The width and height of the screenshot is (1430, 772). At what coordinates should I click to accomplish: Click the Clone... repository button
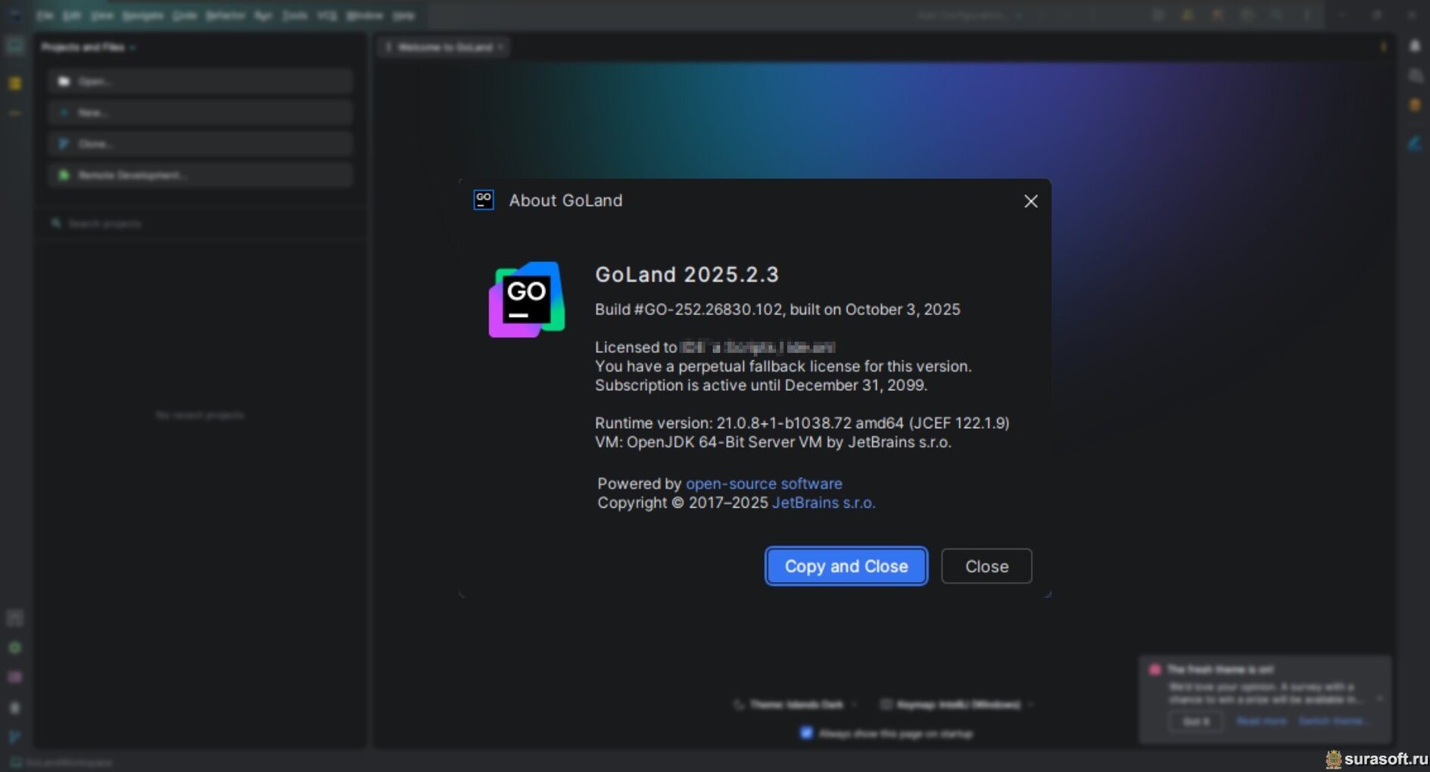[x=201, y=144]
